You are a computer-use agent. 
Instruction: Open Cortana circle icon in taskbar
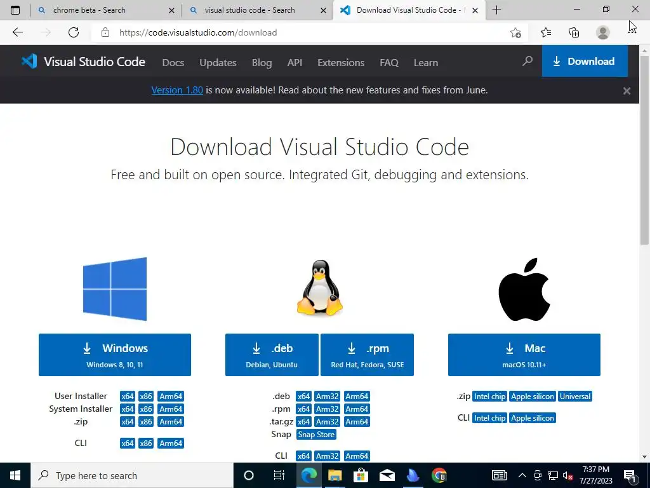click(x=248, y=475)
